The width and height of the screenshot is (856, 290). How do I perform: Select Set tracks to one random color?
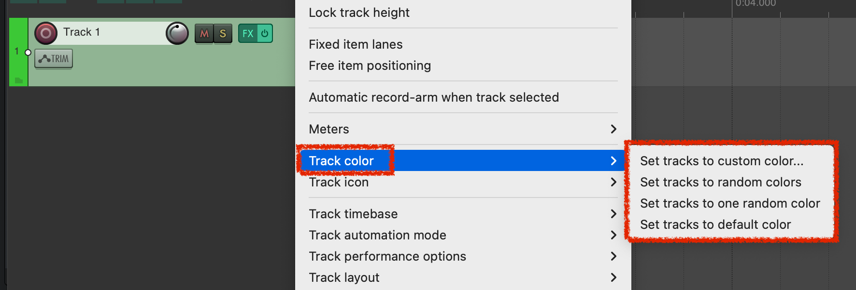[x=729, y=203]
